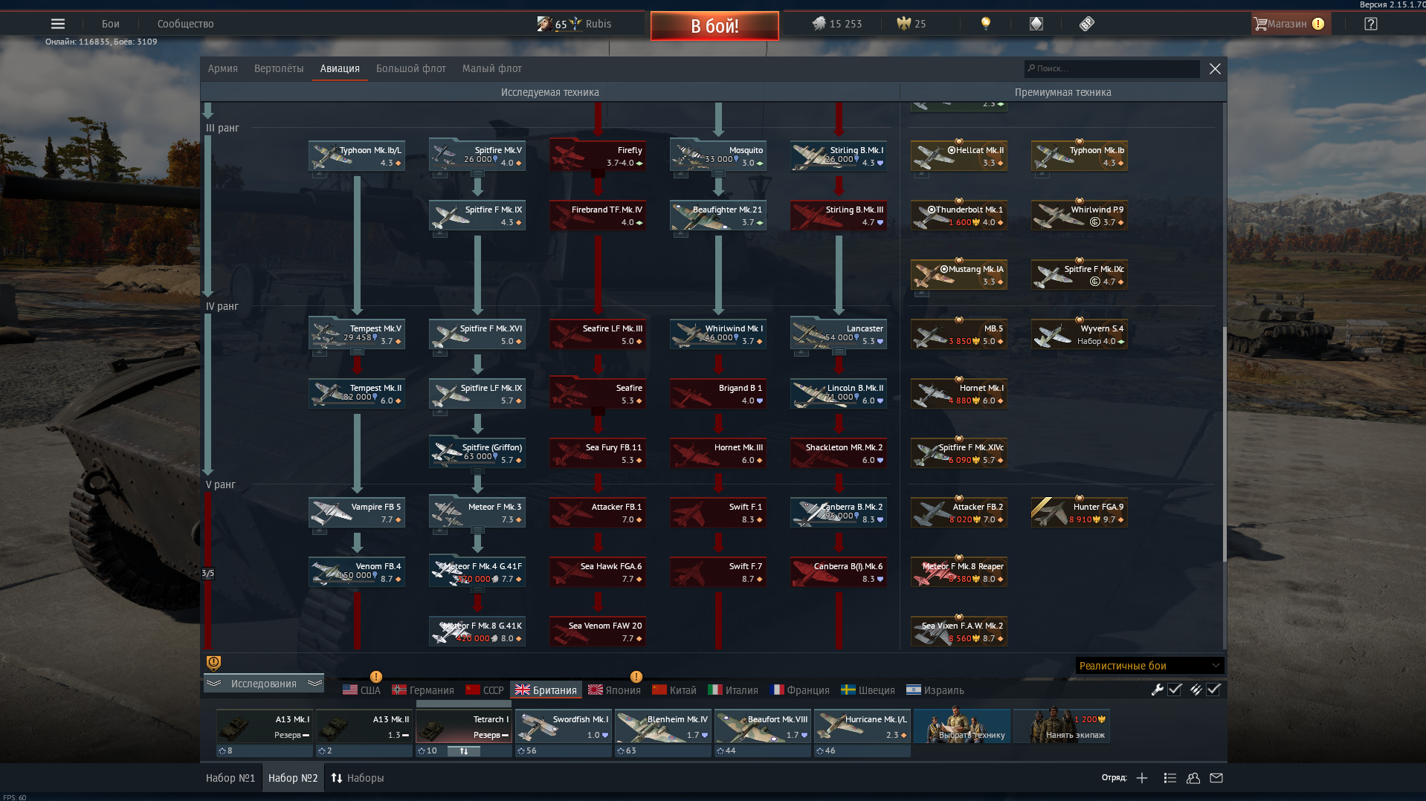Click the tech tree vertical scrollbar
Image resolution: width=1426 pixels, height=801 pixels.
point(1225,444)
